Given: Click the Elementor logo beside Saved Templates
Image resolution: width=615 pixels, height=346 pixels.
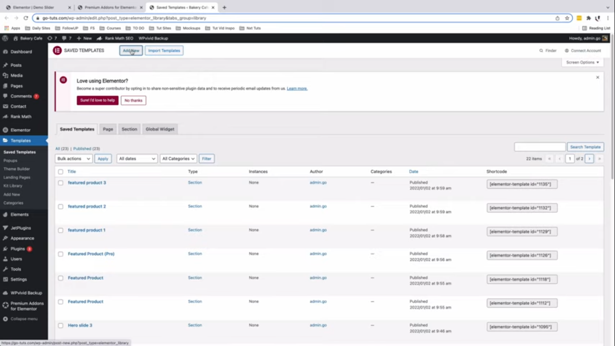Looking at the screenshot, I should [x=57, y=50].
